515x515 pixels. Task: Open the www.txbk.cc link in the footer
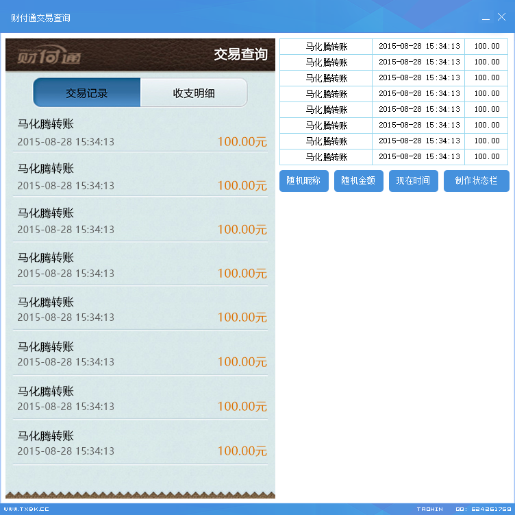click(x=26, y=509)
